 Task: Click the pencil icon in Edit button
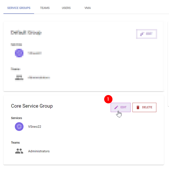[116, 107]
